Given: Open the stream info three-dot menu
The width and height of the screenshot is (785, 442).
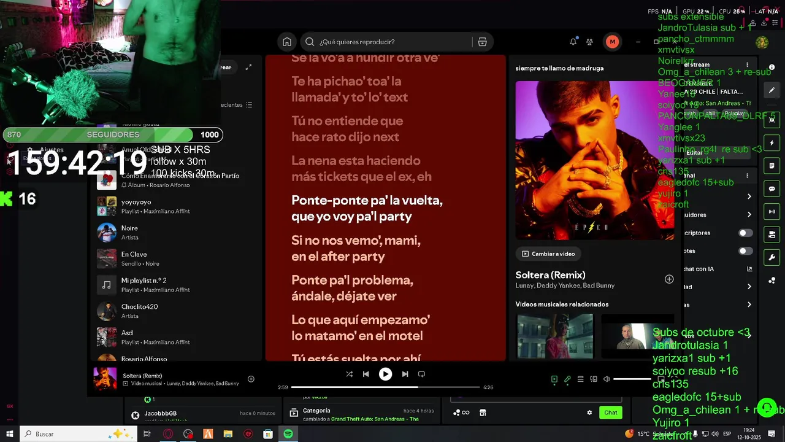Looking at the screenshot, I should pyautogui.click(x=747, y=64).
